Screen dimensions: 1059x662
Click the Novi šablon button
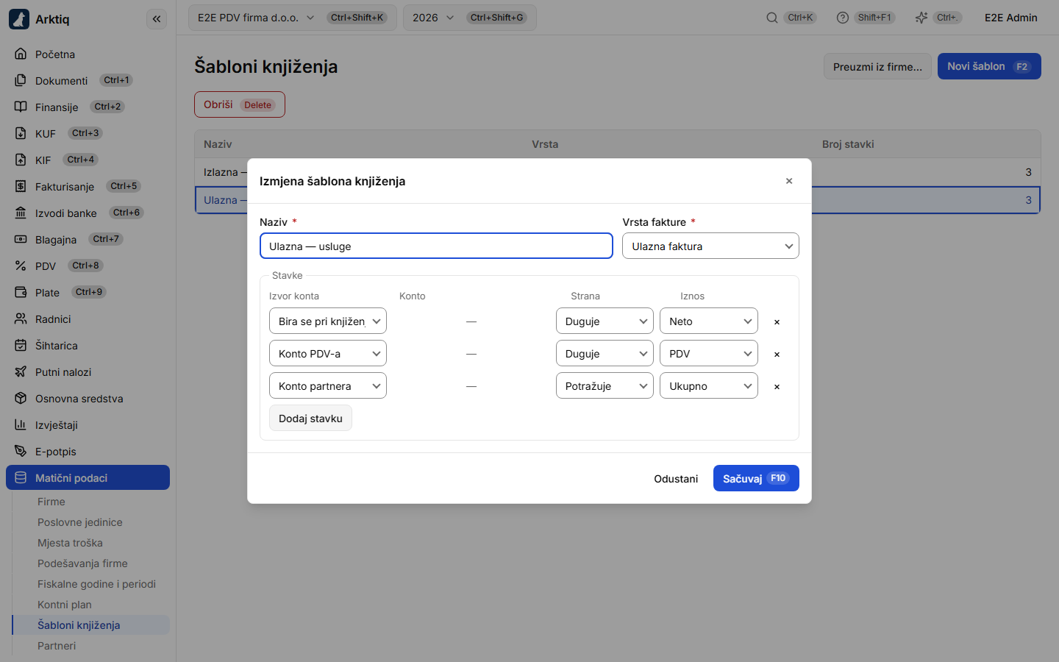[x=989, y=66]
